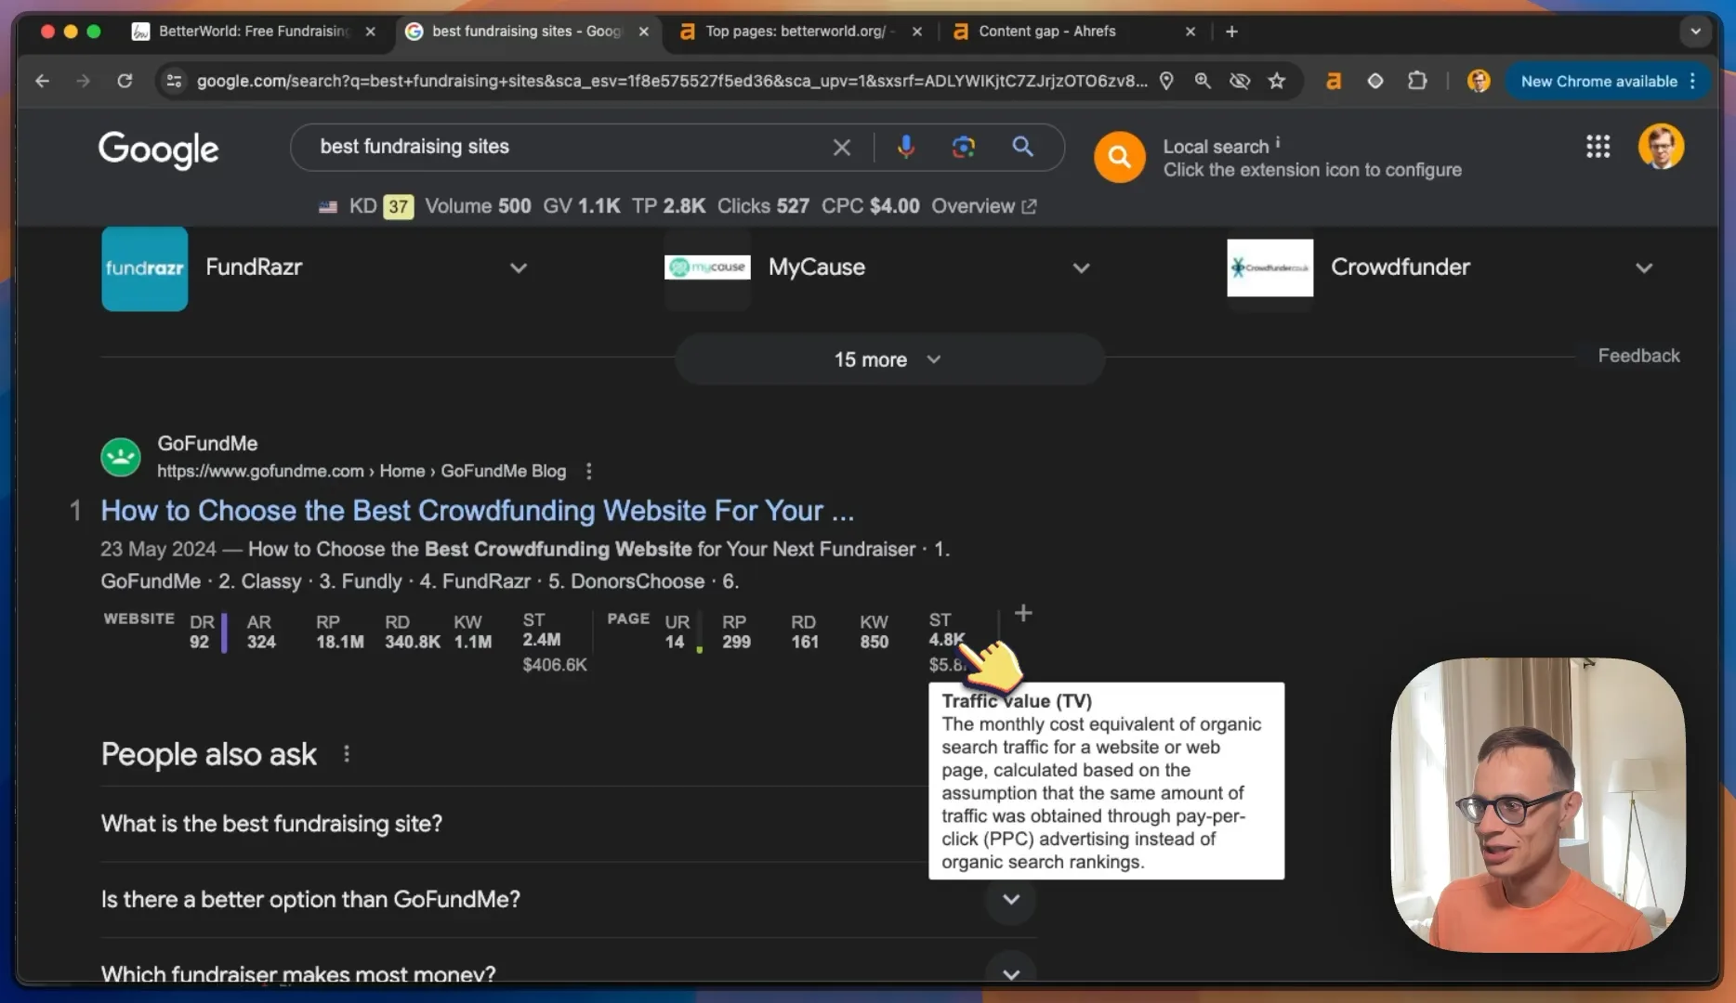Expand Is there a better option than GoFundMe question
This screenshot has height=1003, width=1736.
(x=568, y=899)
